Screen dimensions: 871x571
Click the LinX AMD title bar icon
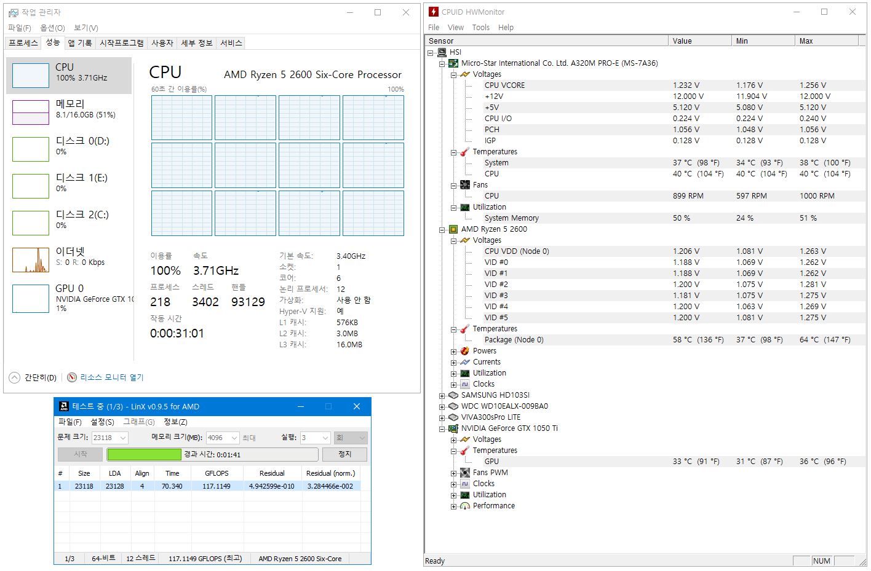(x=63, y=406)
